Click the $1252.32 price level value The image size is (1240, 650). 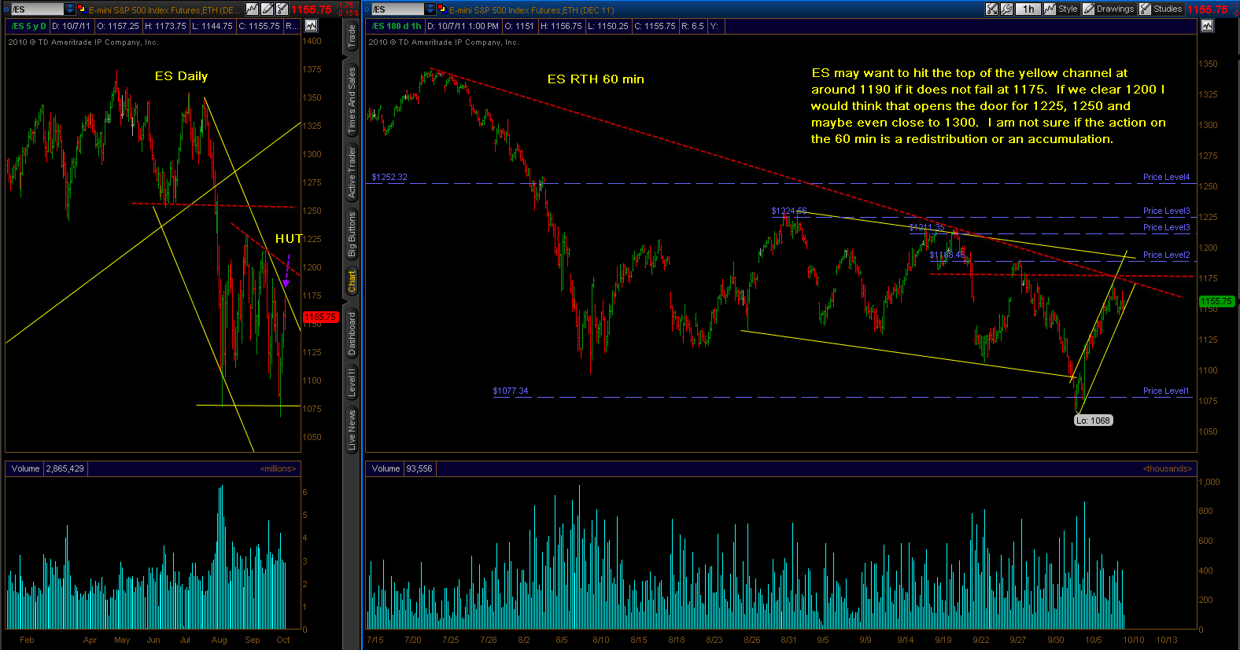tap(389, 178)
